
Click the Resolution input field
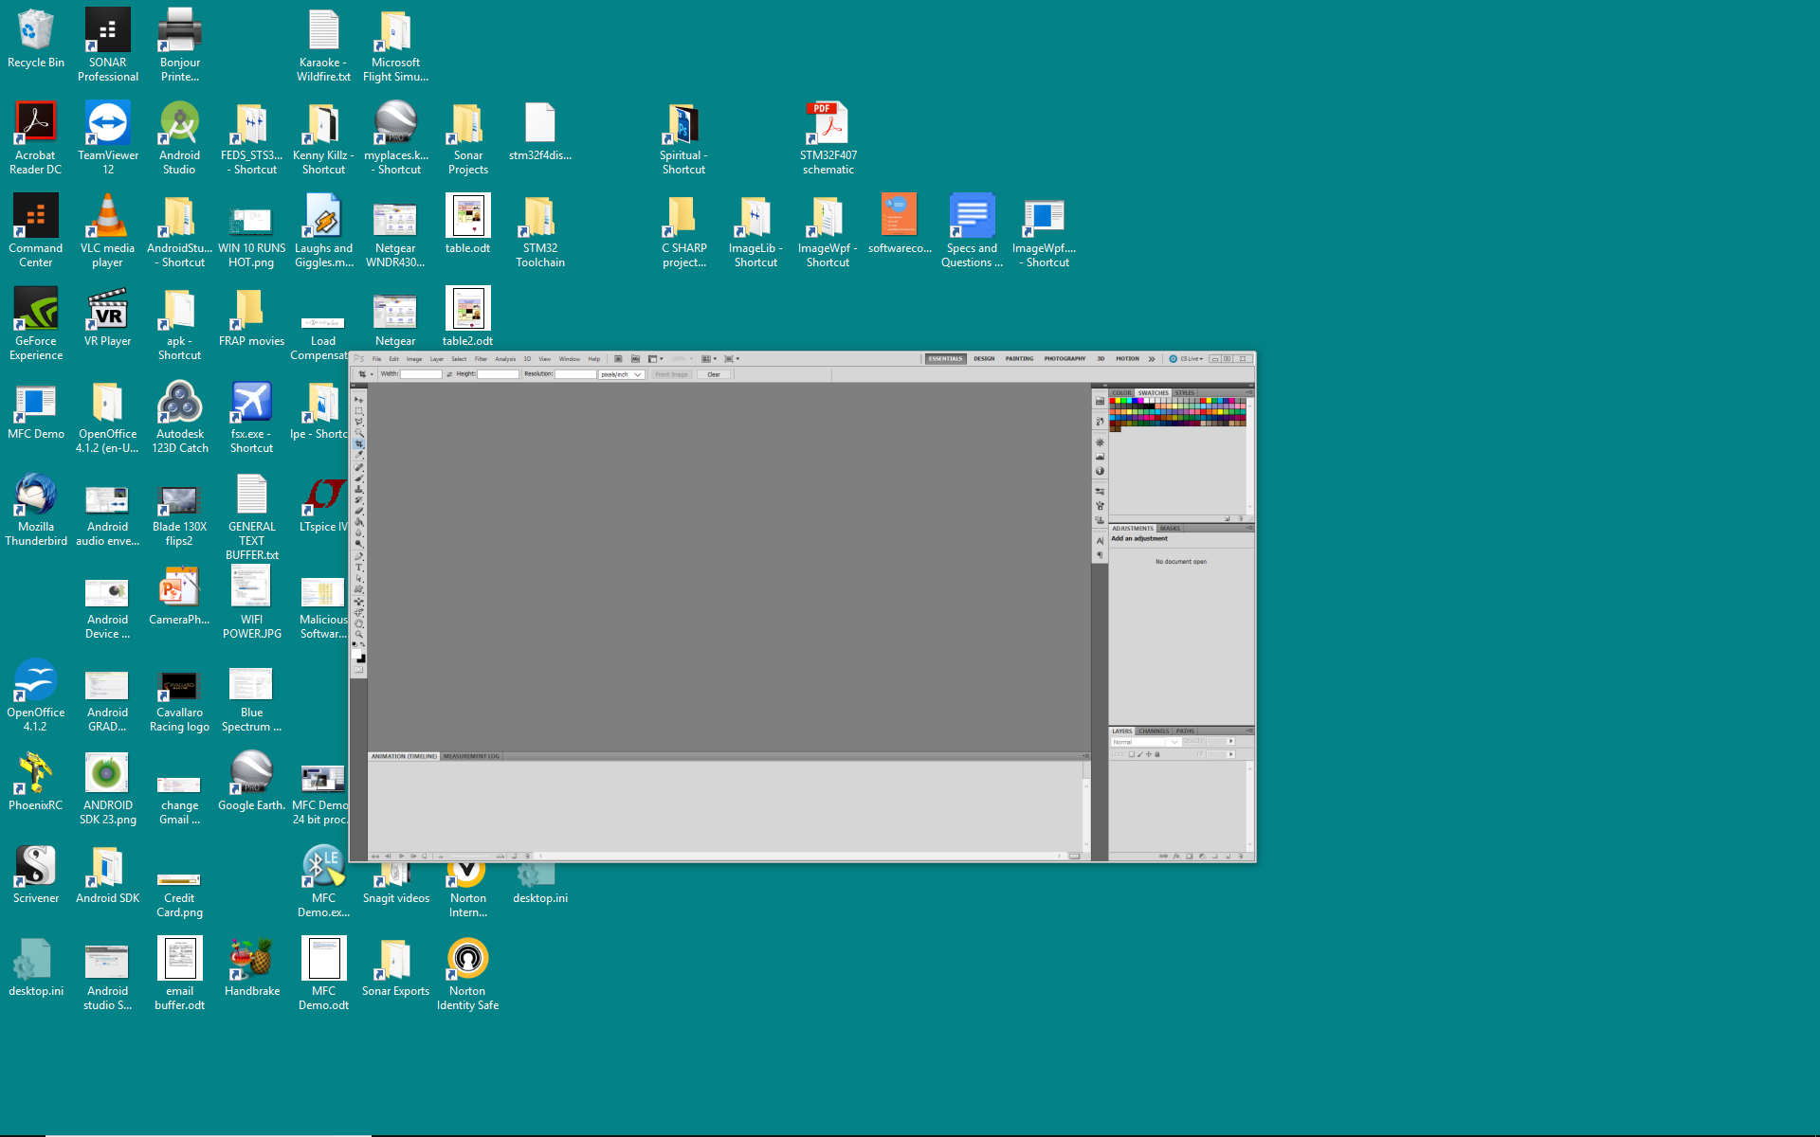[x=575, y=374]
